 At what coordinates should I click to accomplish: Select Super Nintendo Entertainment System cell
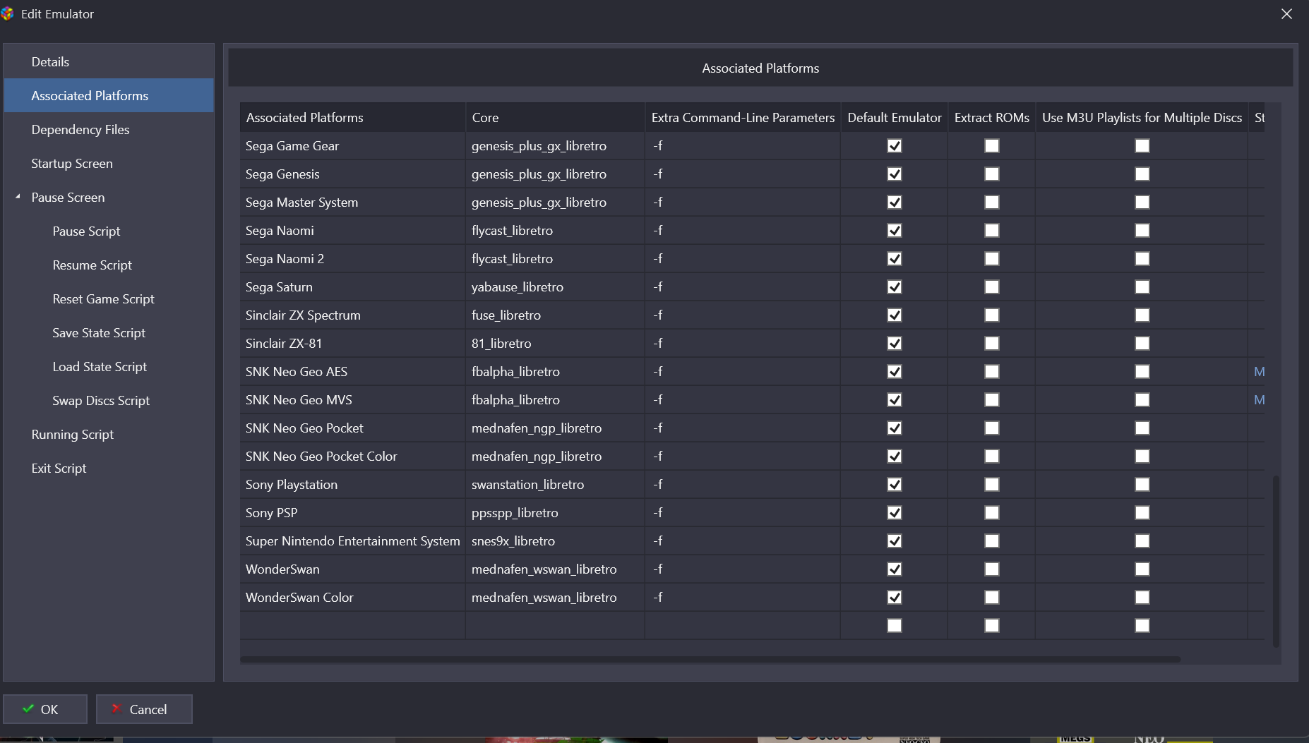tap(352, 540)
